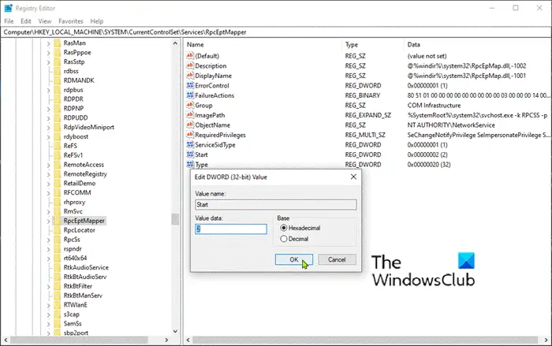Click the ErrorControl DWORD icon
This screenshot has height=346, width=552.
point(190,85)
